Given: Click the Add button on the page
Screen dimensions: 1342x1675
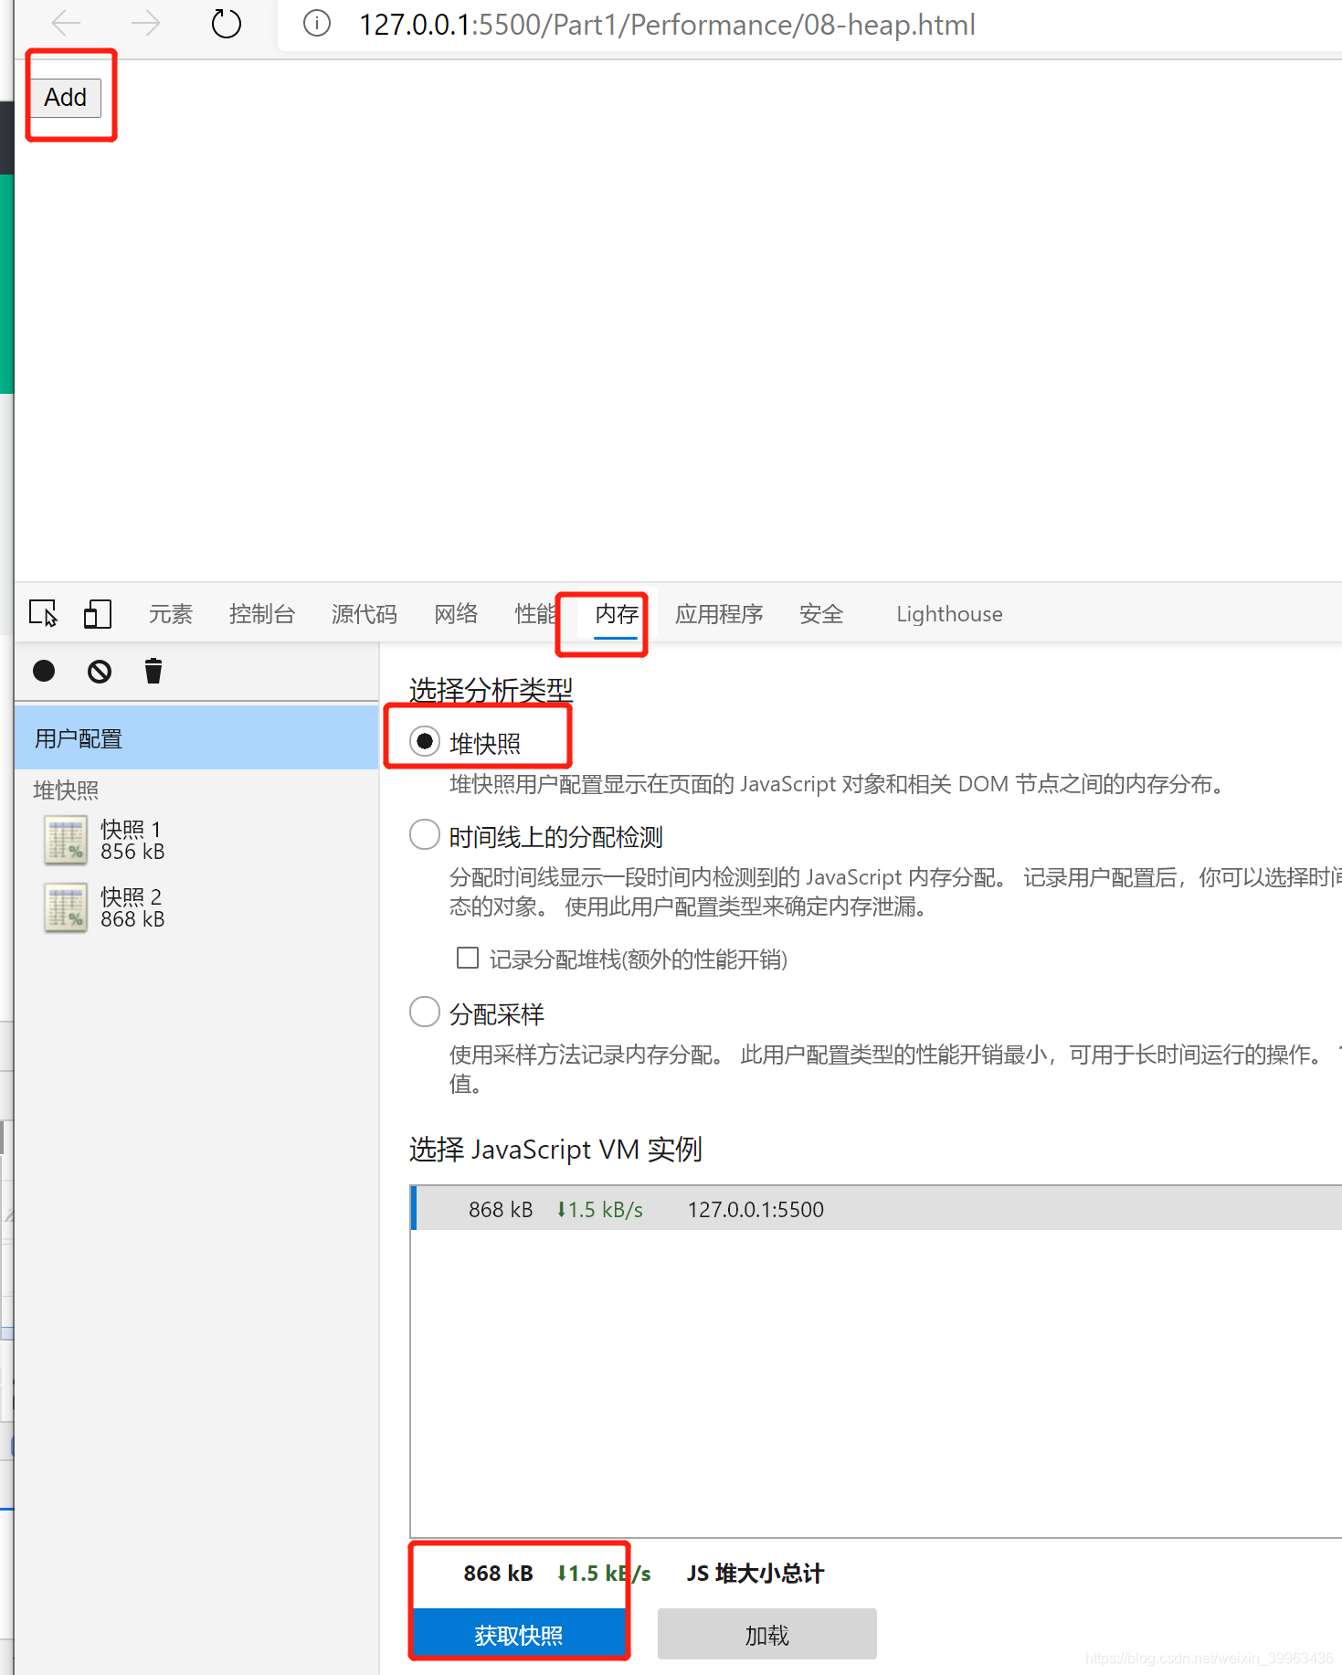Looking at the screenshot, I should [66, 97].
